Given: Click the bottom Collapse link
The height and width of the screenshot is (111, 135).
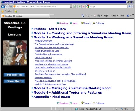Looking at the screenshot, I should [x=100, y=103].
